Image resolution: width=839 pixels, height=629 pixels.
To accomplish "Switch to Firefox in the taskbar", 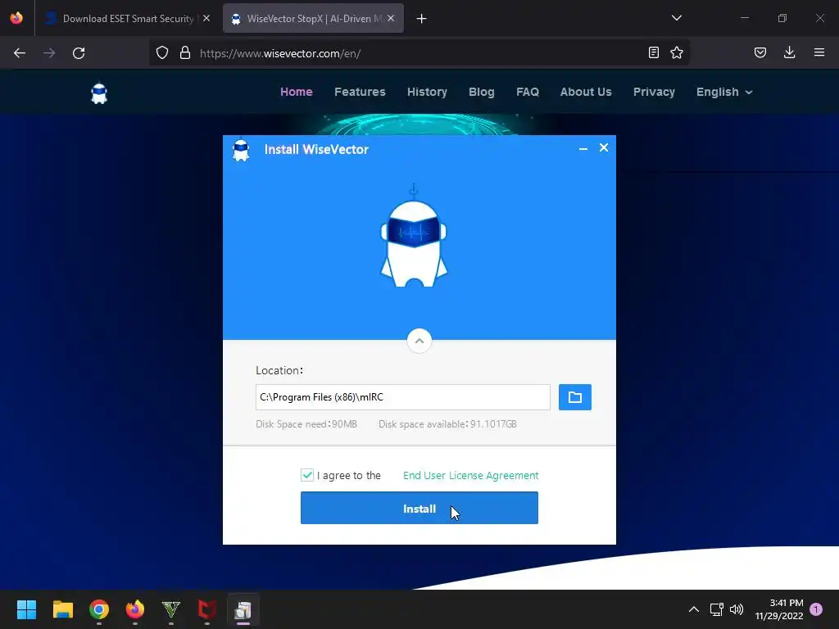I will coord(135,609).
